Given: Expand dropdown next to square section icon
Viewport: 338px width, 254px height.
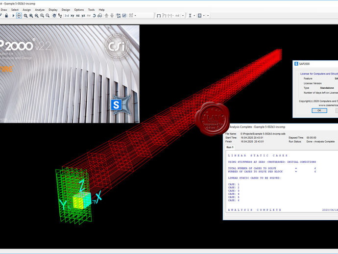Looking at the screenshot, I should (204, 16).
